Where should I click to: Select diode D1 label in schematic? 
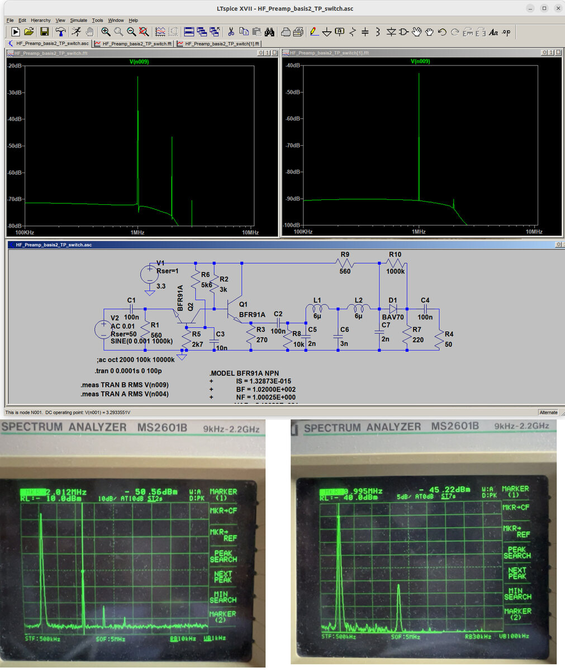[393, 300]
